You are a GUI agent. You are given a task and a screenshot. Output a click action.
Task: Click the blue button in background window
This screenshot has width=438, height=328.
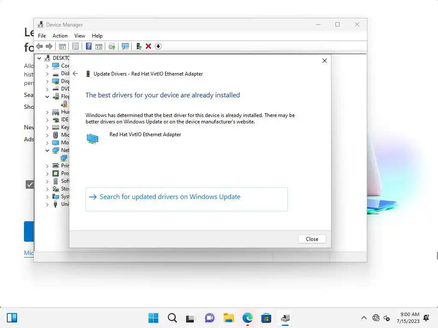(x=29, y=231)
